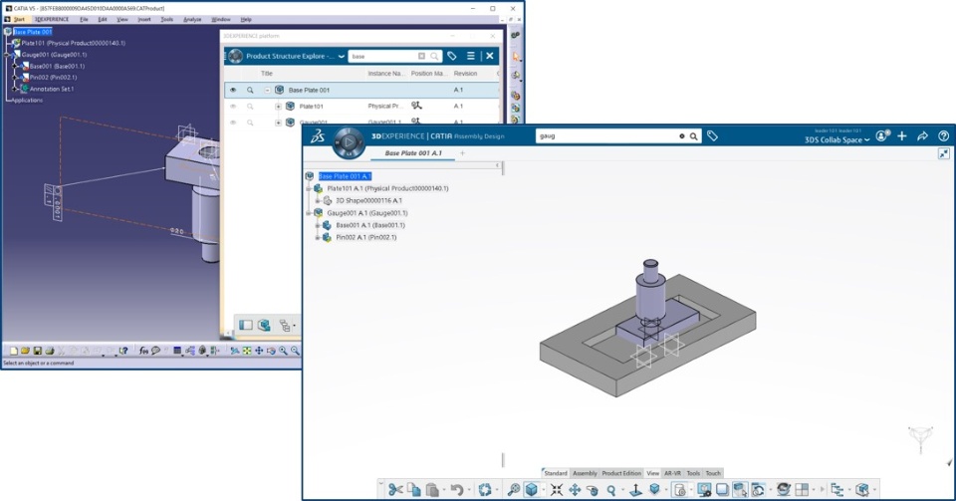Toggle side panel layout icon in Product Structure panel
Screen dimensions: 956x501
pos(246,325)
